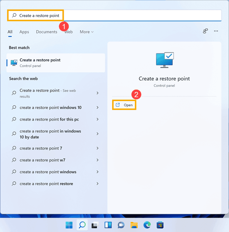Click the large restore point icon in the preview pane
The image size is (229, 232).
coord(165,60)
